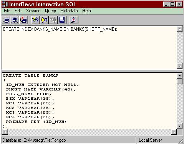184x144 pixels.
Task: Open the Session menu
Action: 33,11
